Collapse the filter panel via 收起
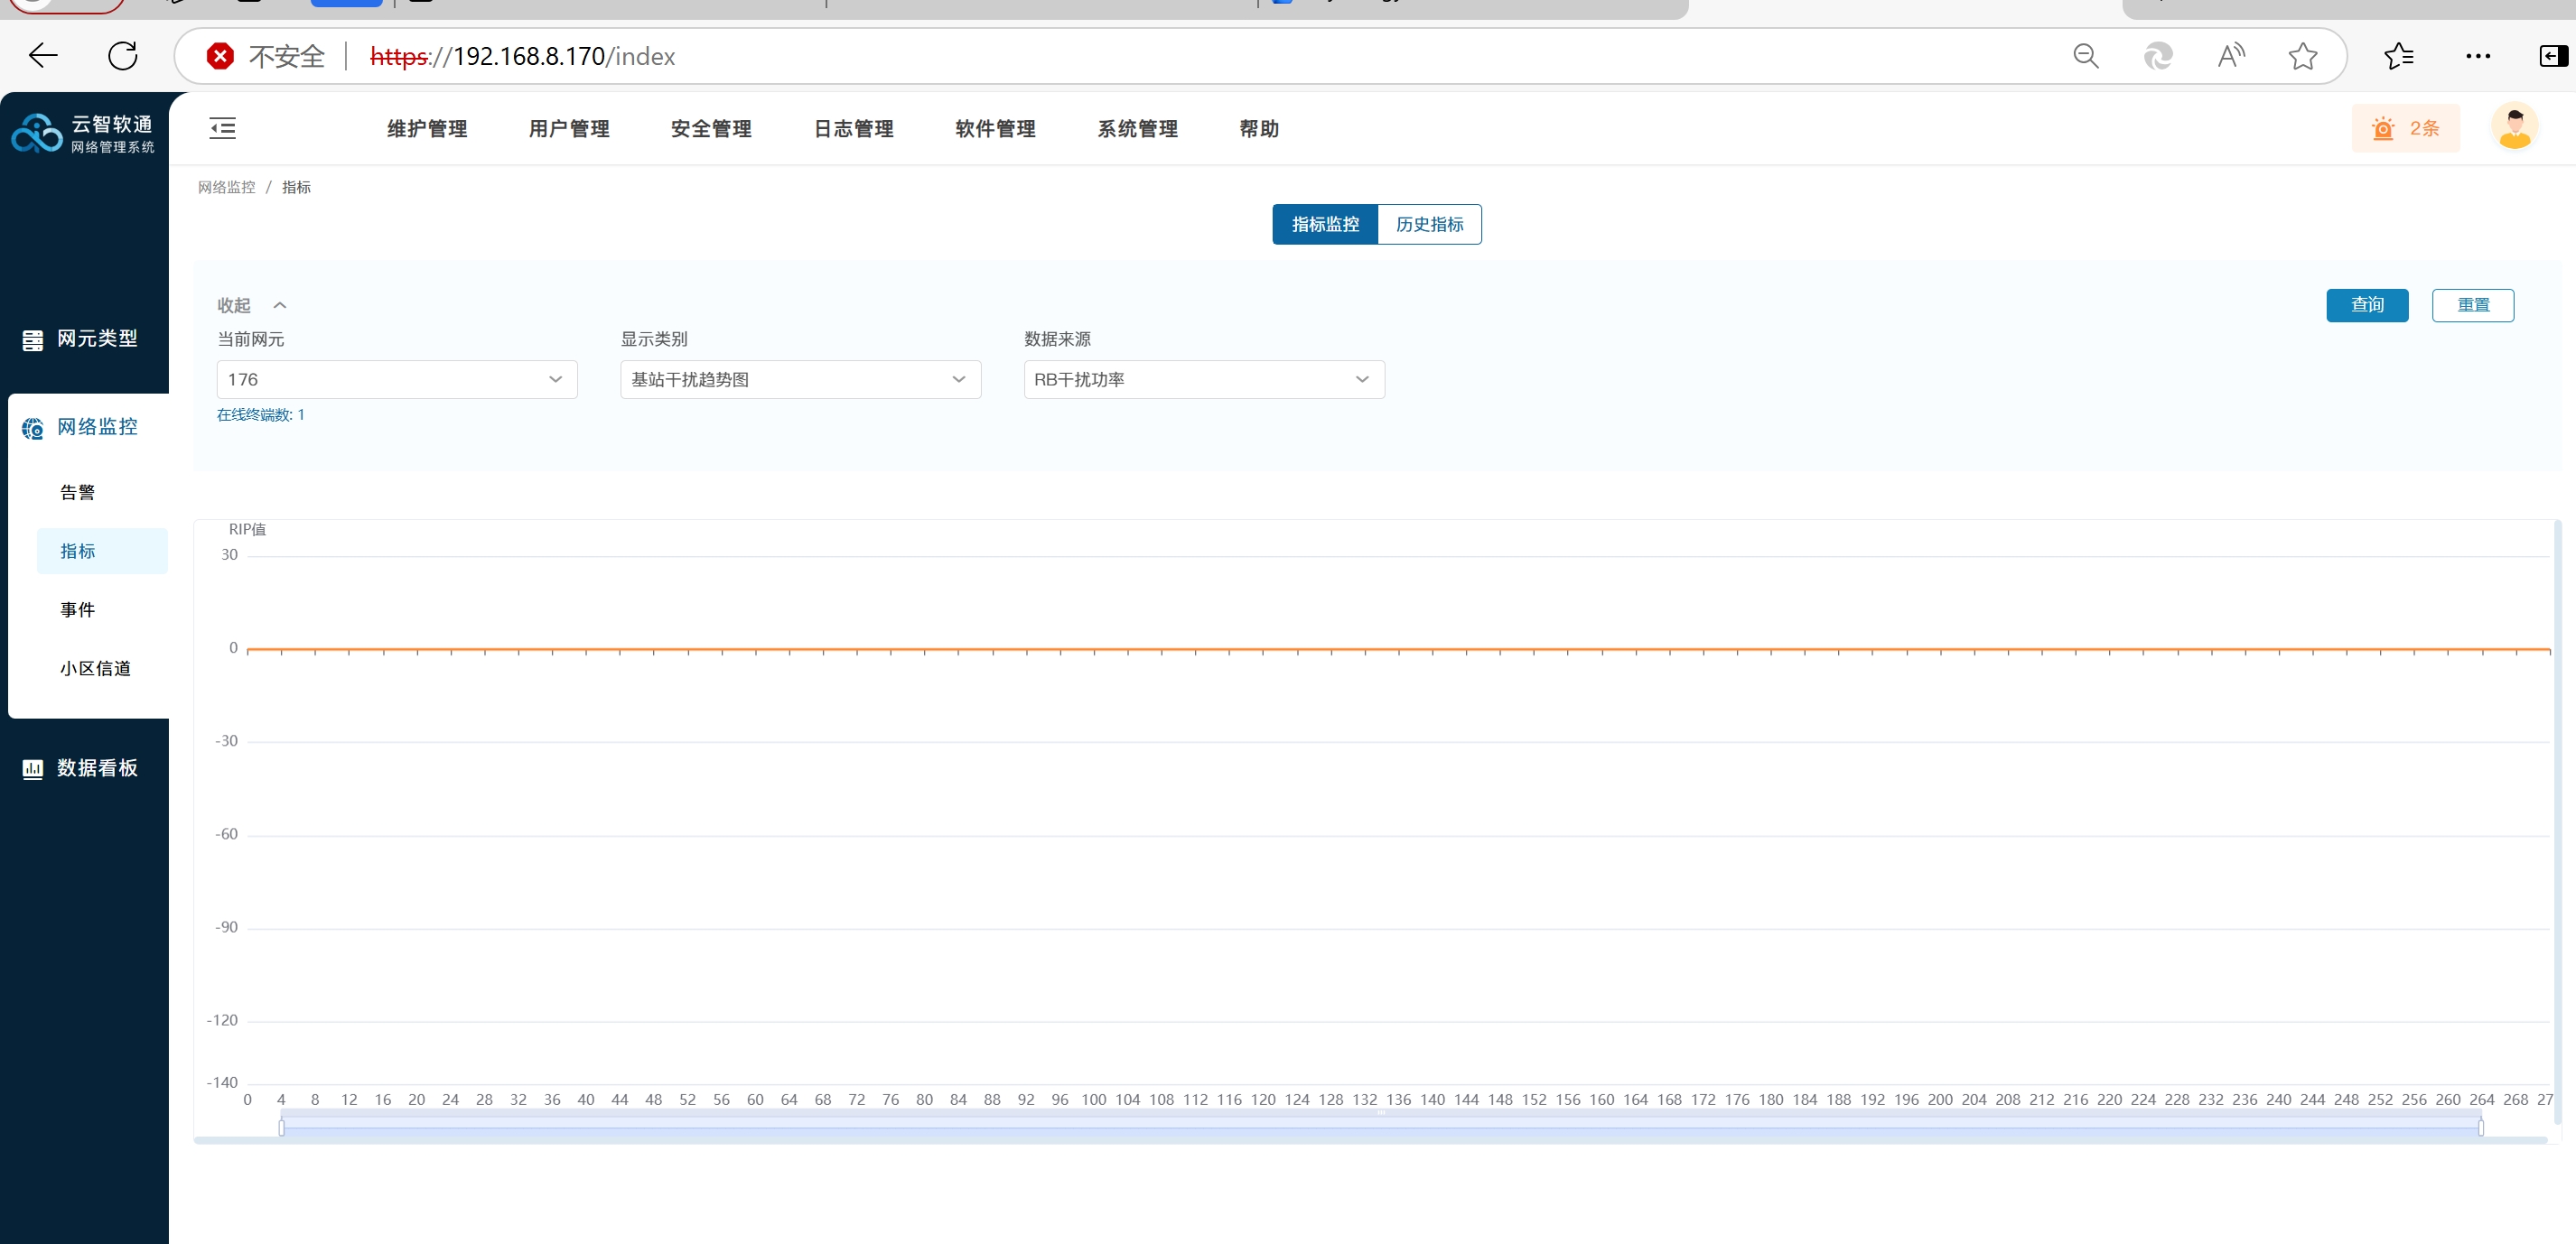This screenshot has width=2576, height=1244. (251, 305)
